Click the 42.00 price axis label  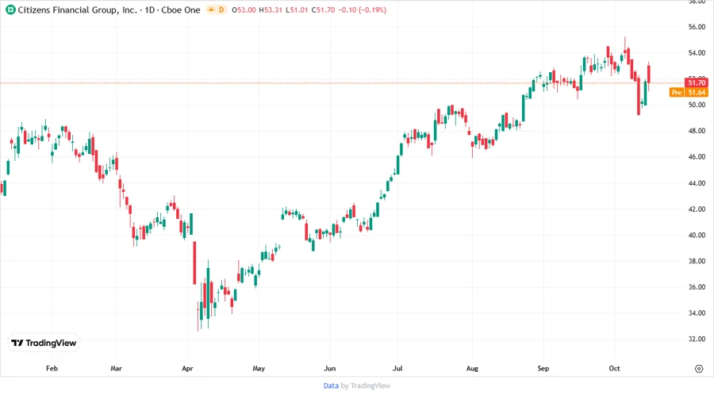pyautogui.click(x=697, y=209)
